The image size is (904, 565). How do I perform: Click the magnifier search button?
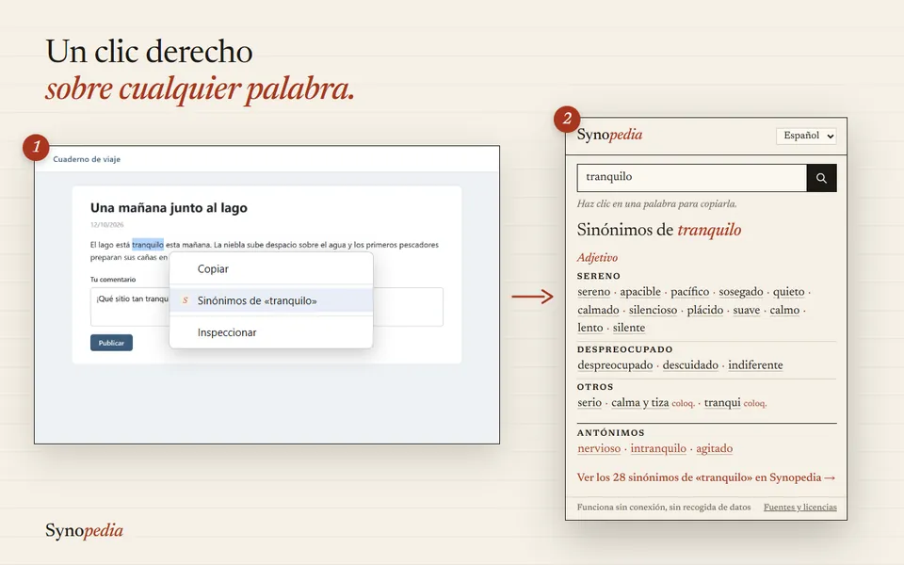tap(821, 178)
